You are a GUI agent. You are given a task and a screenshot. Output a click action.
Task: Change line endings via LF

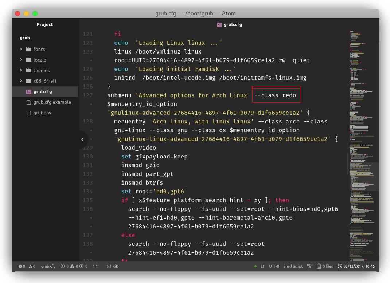[263, 266]
